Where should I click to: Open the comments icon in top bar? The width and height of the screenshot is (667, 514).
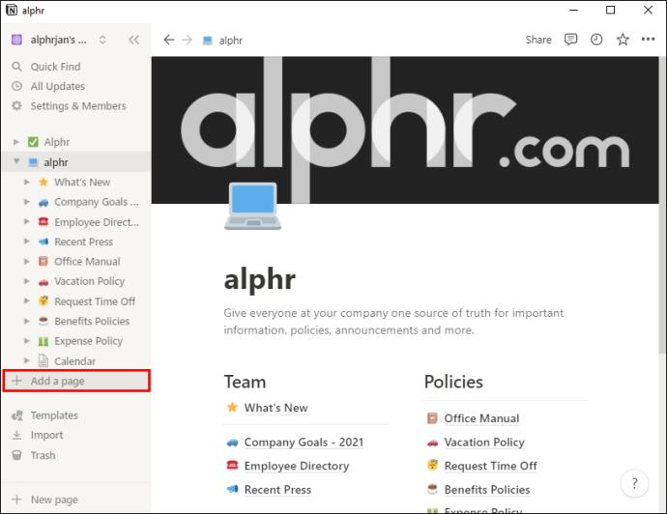(x=570, y=40)
